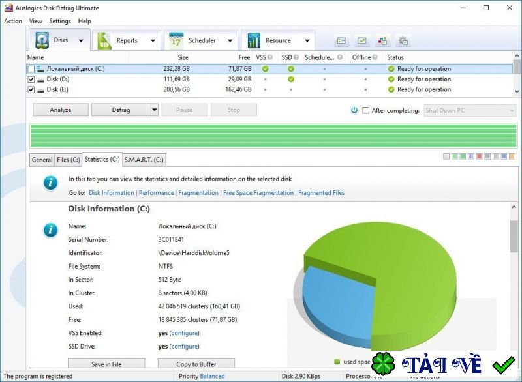Click the Copy to Buffer button
This screenshot has height=382, width=522.
coord(196,364)
